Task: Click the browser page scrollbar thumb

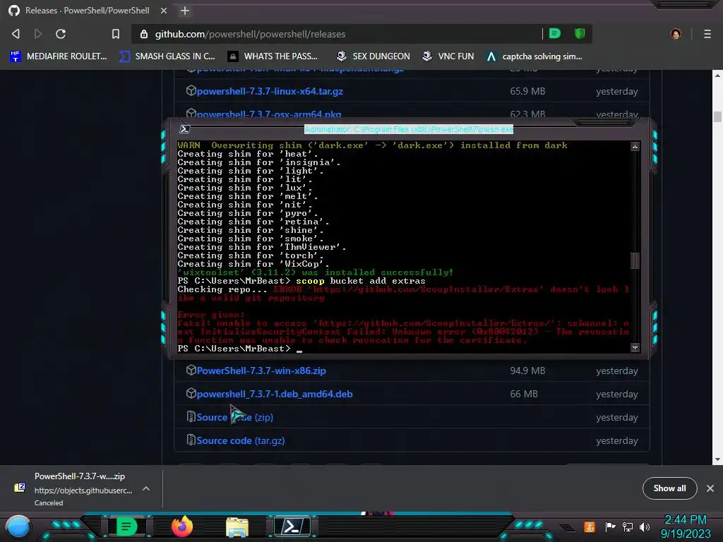Action: point(717,116)
